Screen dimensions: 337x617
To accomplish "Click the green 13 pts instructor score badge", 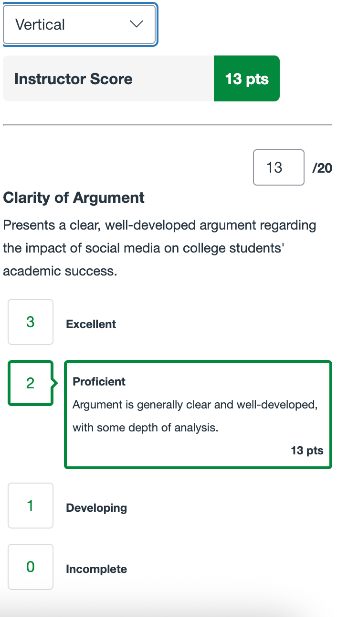I will click(246, 79).
